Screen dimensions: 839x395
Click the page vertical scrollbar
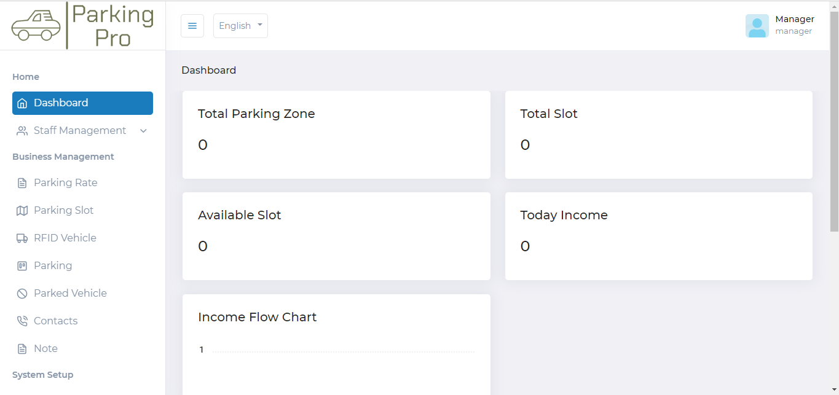834,123
